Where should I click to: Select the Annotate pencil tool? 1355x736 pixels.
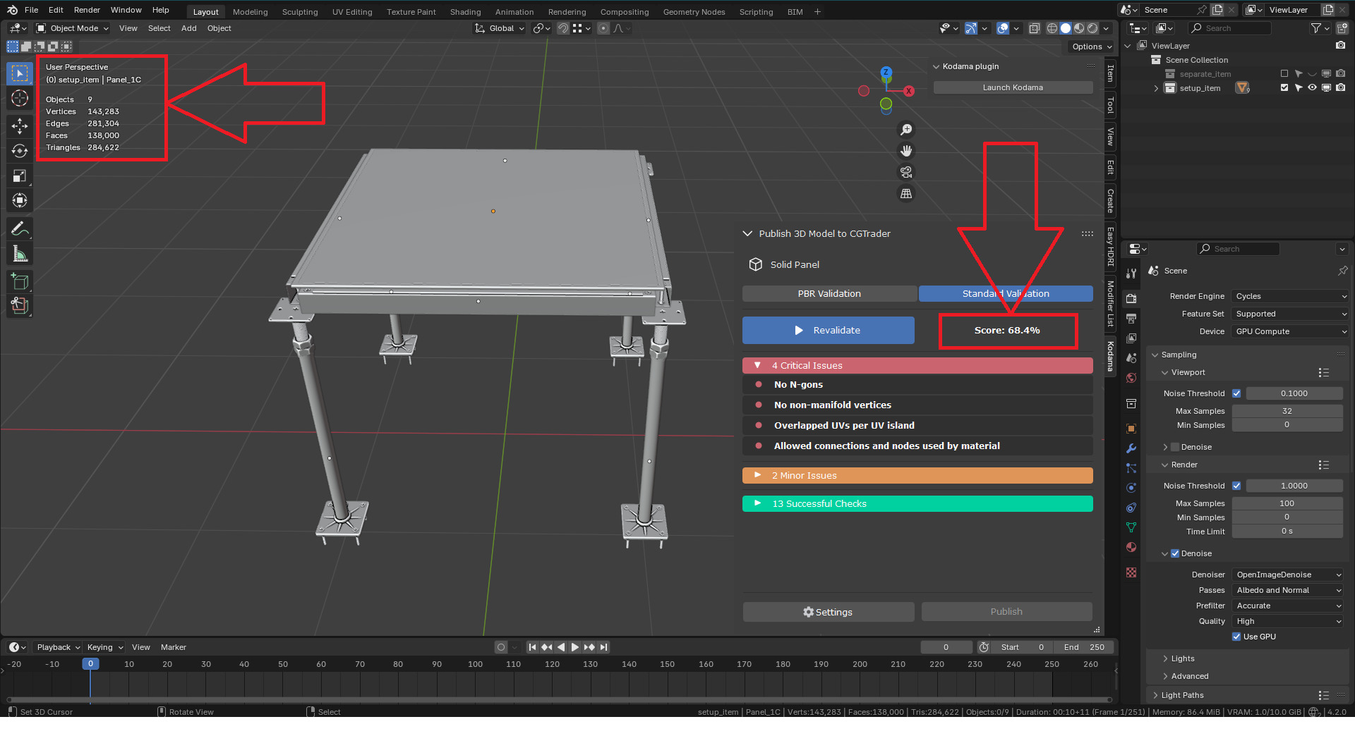pos(20,228)
